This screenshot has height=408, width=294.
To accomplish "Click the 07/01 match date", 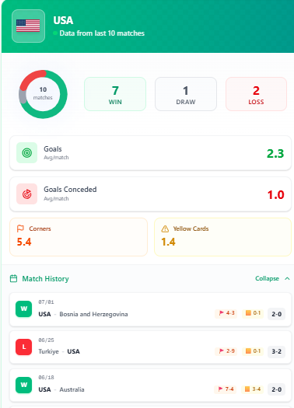I will tap(46, 302).
